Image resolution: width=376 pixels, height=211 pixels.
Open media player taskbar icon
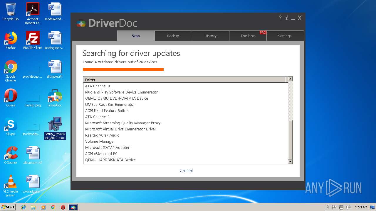(43, 207)
